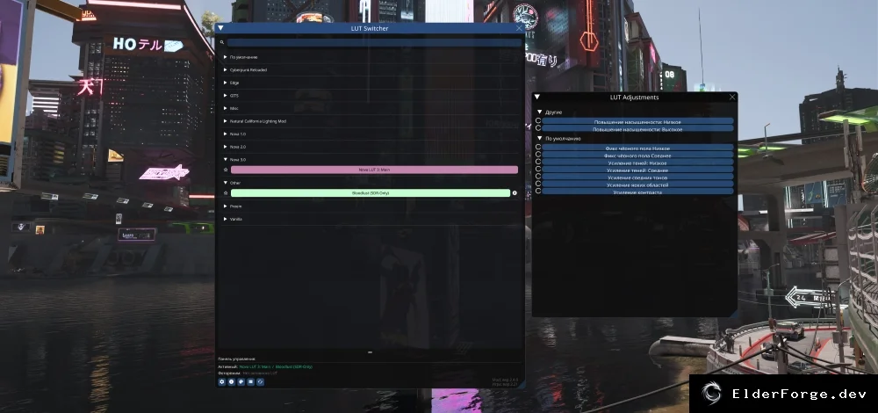This screenshot has height=413, width=878.
Task: Apply Усиление средних тонов adjustment
Action: click(637, 178)
